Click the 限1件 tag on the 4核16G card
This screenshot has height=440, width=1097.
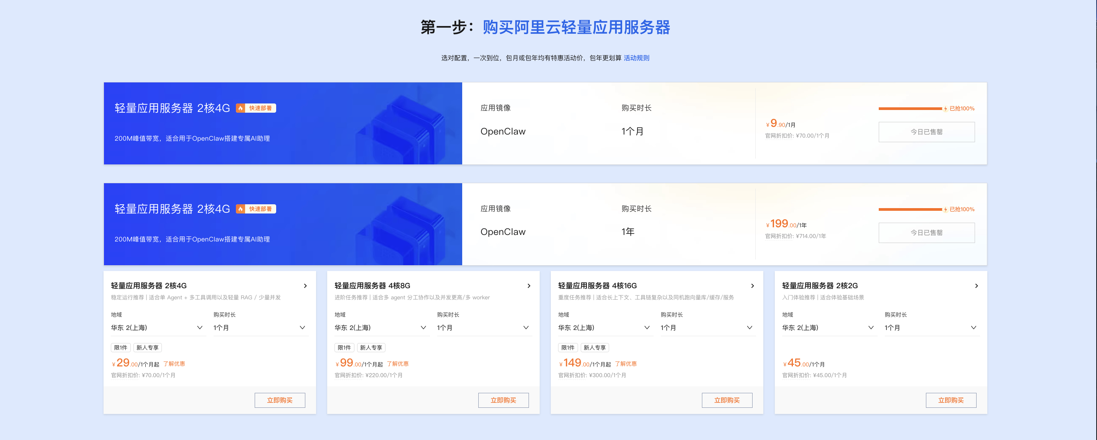coord(568,348)
